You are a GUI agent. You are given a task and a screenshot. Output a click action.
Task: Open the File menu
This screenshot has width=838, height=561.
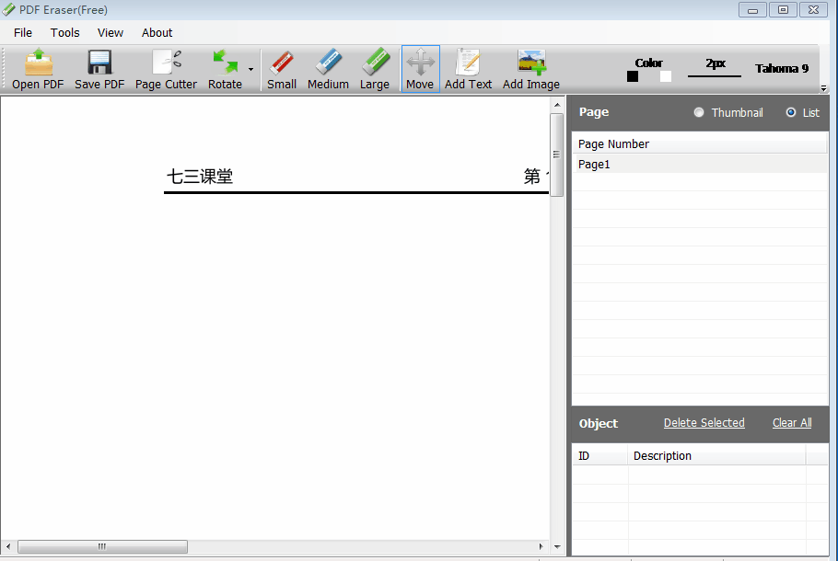[x=23, y=32]
